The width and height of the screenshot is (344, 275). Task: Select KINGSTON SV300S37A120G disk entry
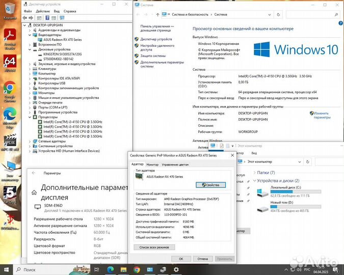[62, 54]
